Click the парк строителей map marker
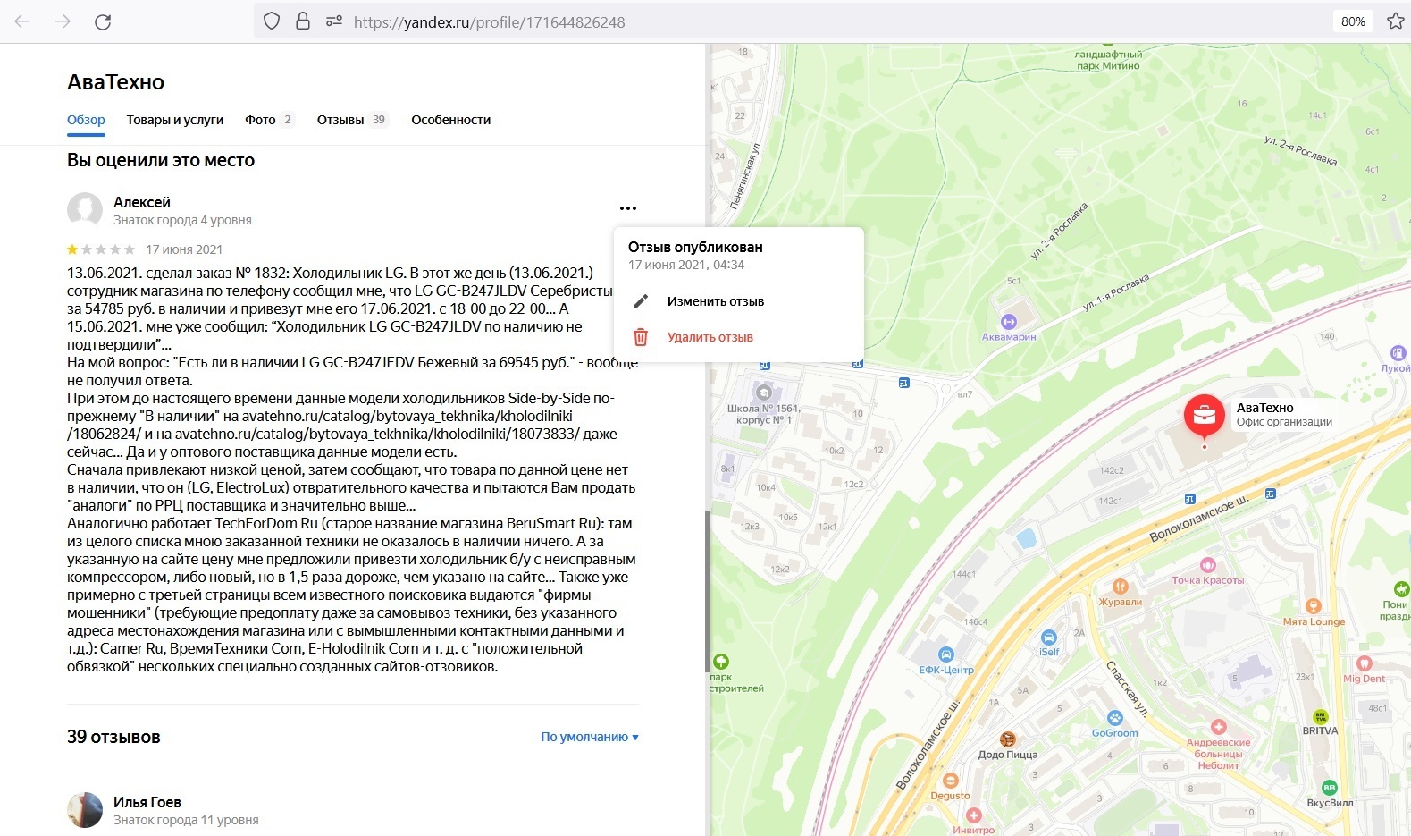Image resolution: width=1411 pixels, height=836 pixels. coord(721,662)
